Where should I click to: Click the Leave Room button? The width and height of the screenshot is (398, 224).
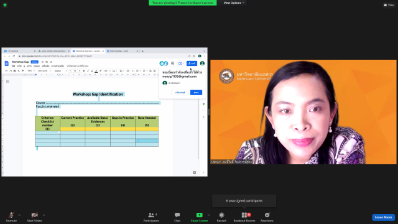[383, 217]
